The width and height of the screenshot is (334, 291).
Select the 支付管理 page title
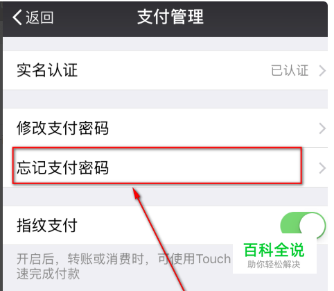coord(170,17)
